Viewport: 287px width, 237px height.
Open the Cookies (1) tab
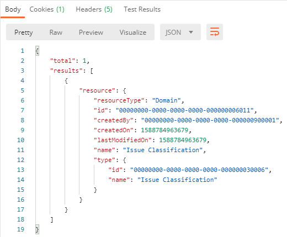(x=47, y=9)
